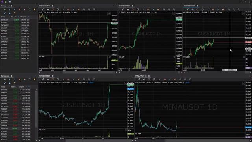Select the bottom SUSHIUSDT 1H chart tab

pos(45,76)
